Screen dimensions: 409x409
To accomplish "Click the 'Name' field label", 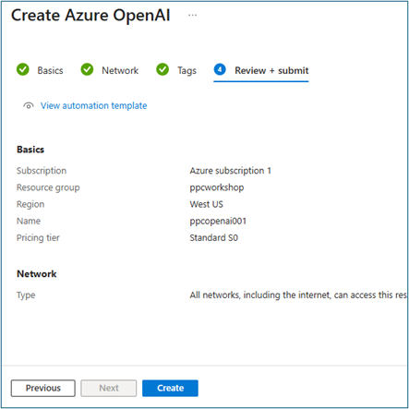I will pyautogui.click(x=29, y=221).
